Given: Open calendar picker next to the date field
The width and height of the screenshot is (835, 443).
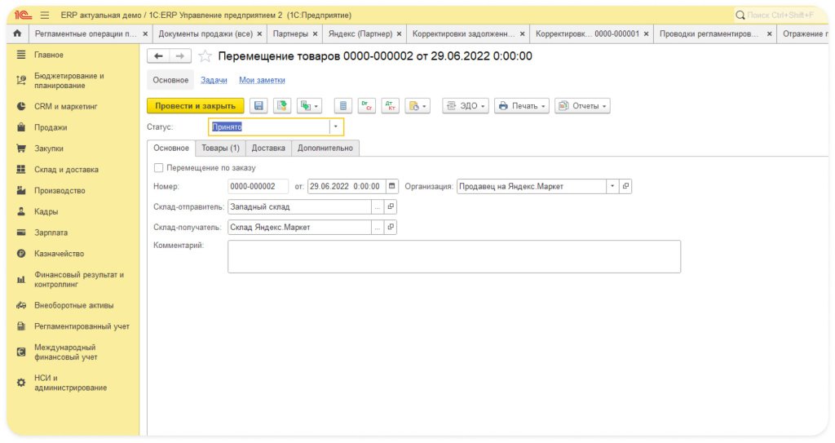Looking at the screenshot, I should 392,186.
